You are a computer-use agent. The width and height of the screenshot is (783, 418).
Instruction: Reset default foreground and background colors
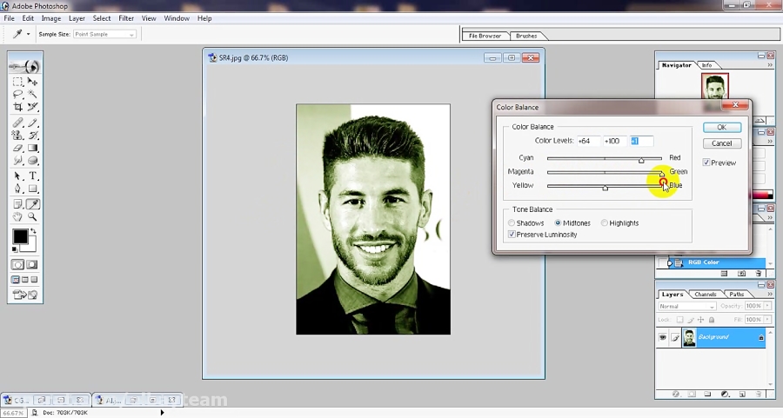tap(15, 249)
